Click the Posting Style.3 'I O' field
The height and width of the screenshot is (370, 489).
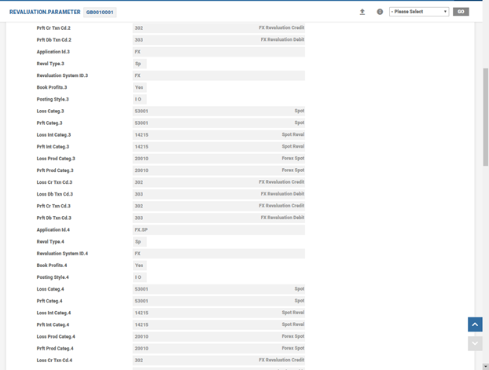(x=139, y=99)
